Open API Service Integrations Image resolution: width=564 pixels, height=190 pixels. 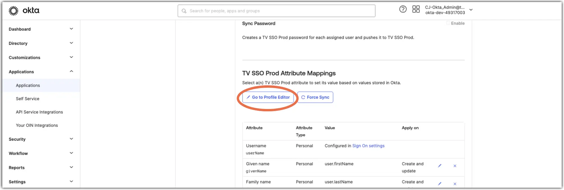tap(39, 112)
